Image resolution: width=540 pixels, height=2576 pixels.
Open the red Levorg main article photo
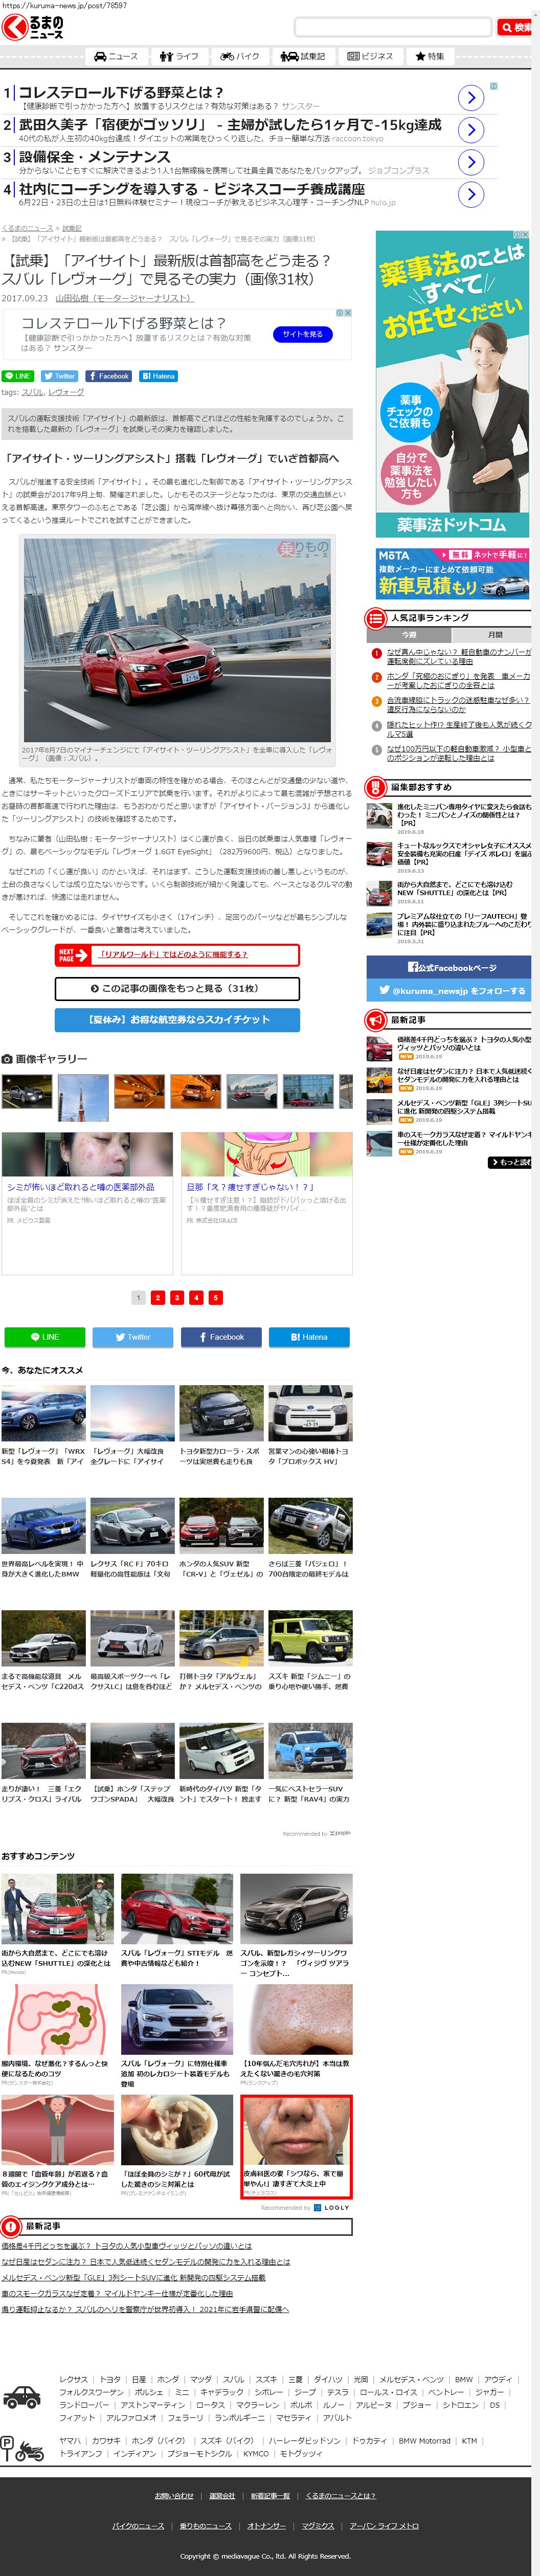[177, 640]
